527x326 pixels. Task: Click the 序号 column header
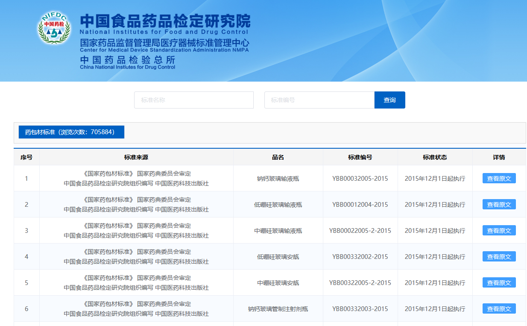click(x=26, y=157)
